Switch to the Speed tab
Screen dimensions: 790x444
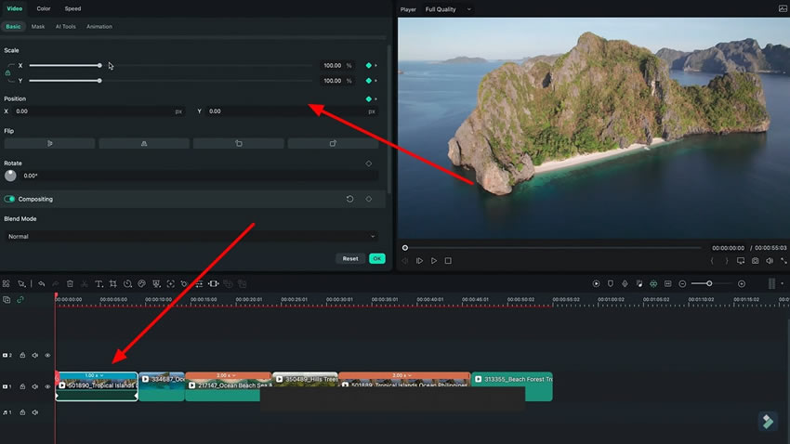click(x=72, y=8)
